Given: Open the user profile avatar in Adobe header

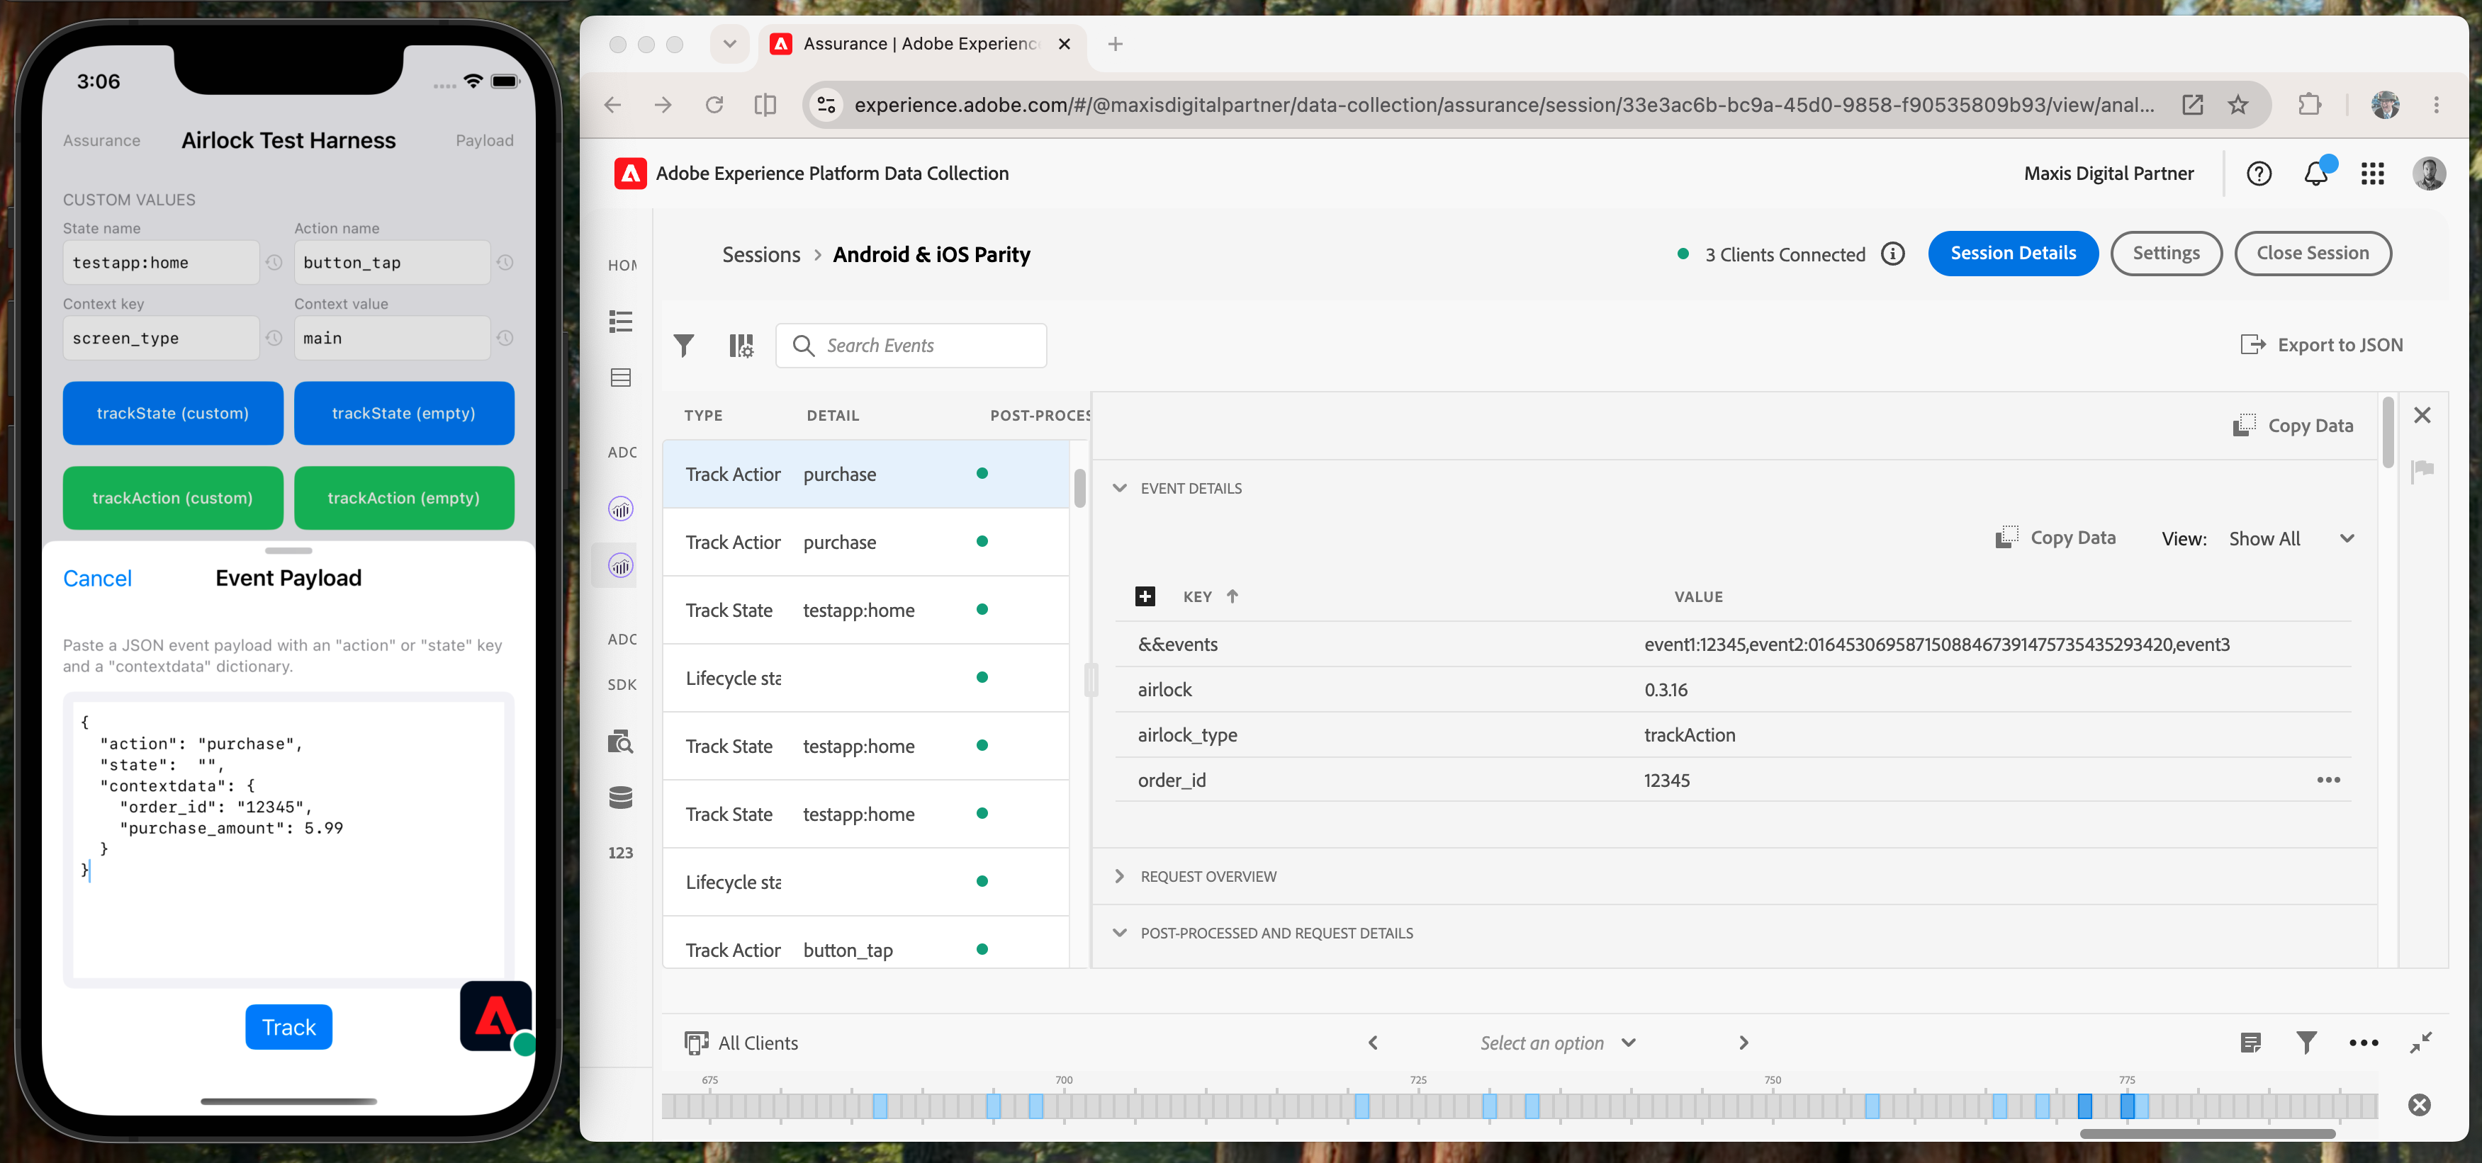Looking at the screenshot, I should coord(2428,174).
